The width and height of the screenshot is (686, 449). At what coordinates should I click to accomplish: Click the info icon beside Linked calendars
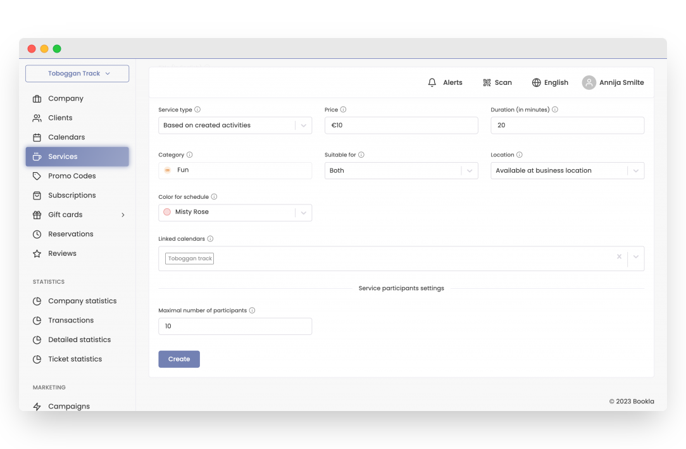tap(210, 239)
